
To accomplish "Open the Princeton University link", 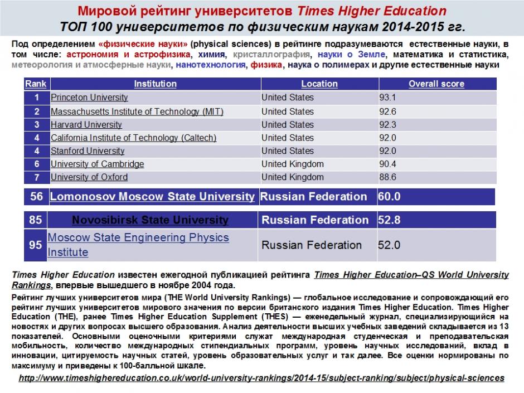I will pyautogui.click(x=89, y=98).
